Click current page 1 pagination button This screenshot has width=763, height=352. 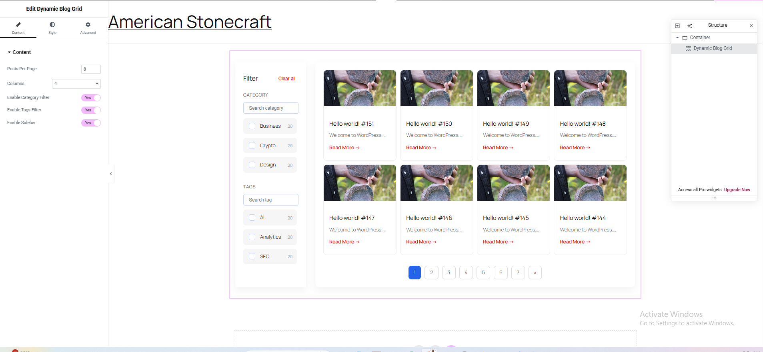click(415, 273)
